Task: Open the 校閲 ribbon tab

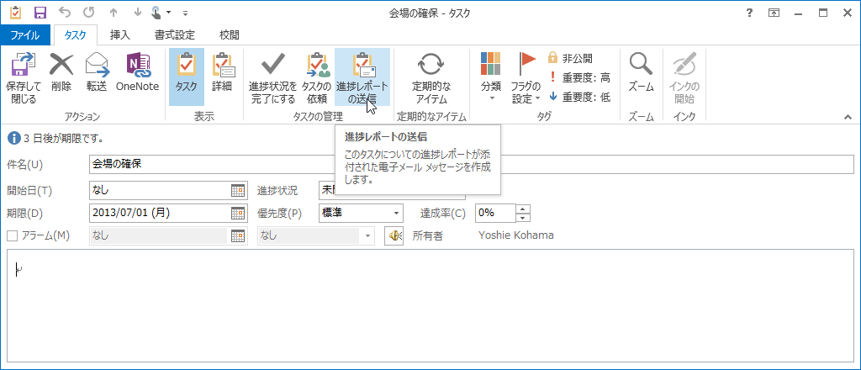Action: (229, 35)
